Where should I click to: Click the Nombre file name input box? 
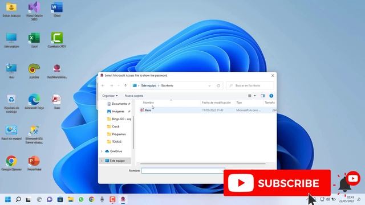(x=183, y=171)
